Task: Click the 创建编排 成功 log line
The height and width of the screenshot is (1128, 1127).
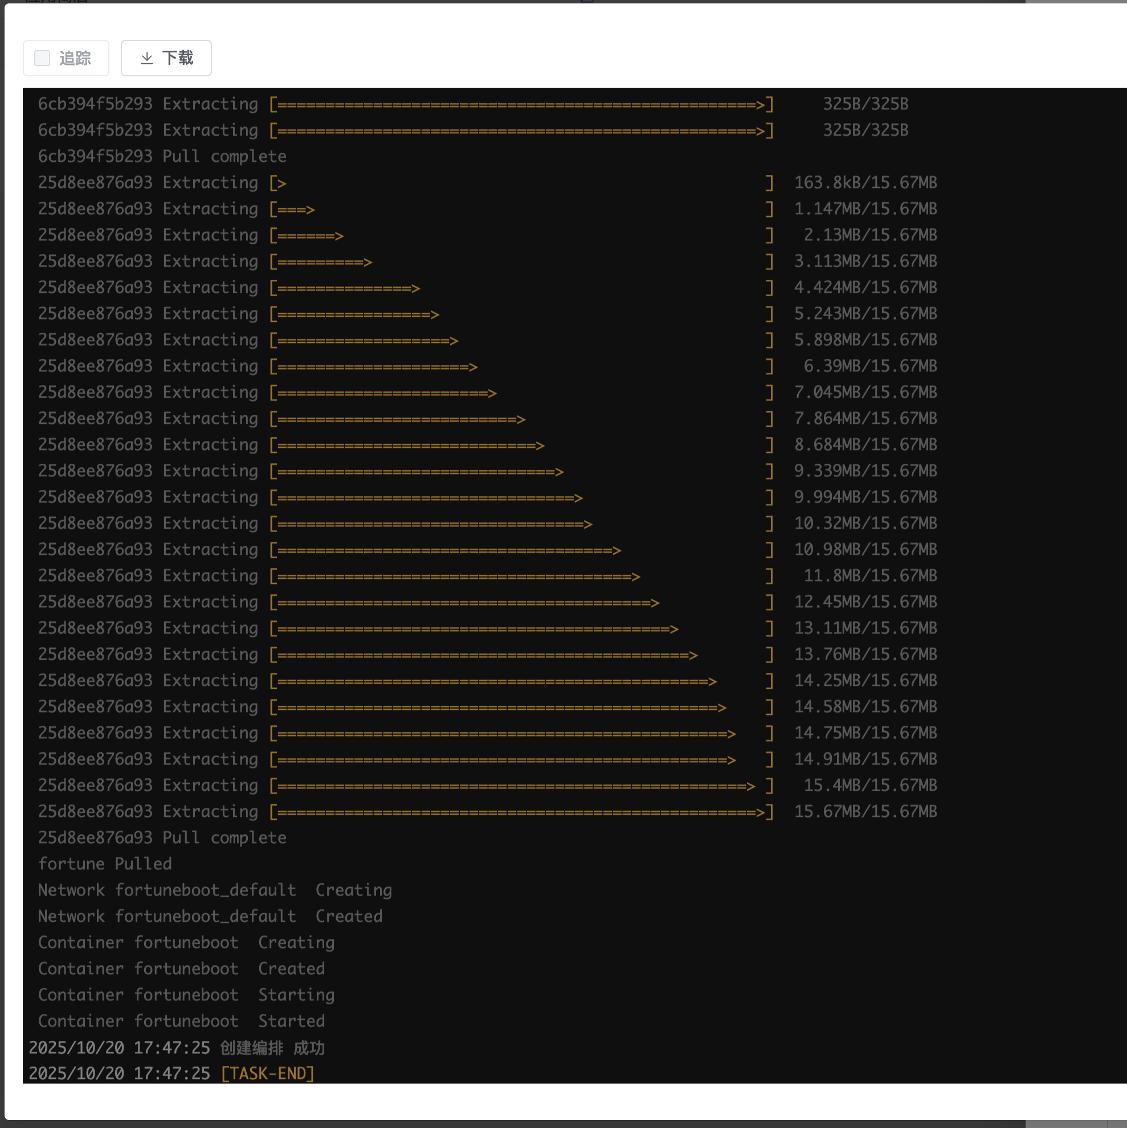Action: [x=272, y=1048]
